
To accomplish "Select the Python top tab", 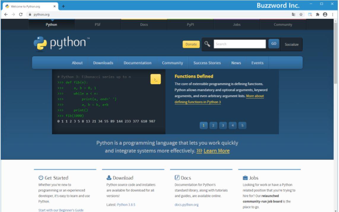I will (x=51, y=25).
